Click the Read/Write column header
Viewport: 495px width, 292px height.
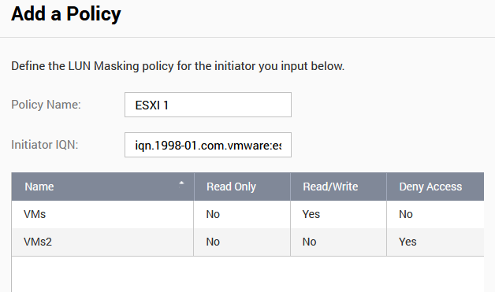coord(338,187)
